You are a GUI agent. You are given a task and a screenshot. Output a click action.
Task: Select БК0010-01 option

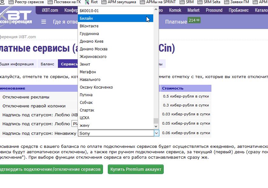point(115,11)
